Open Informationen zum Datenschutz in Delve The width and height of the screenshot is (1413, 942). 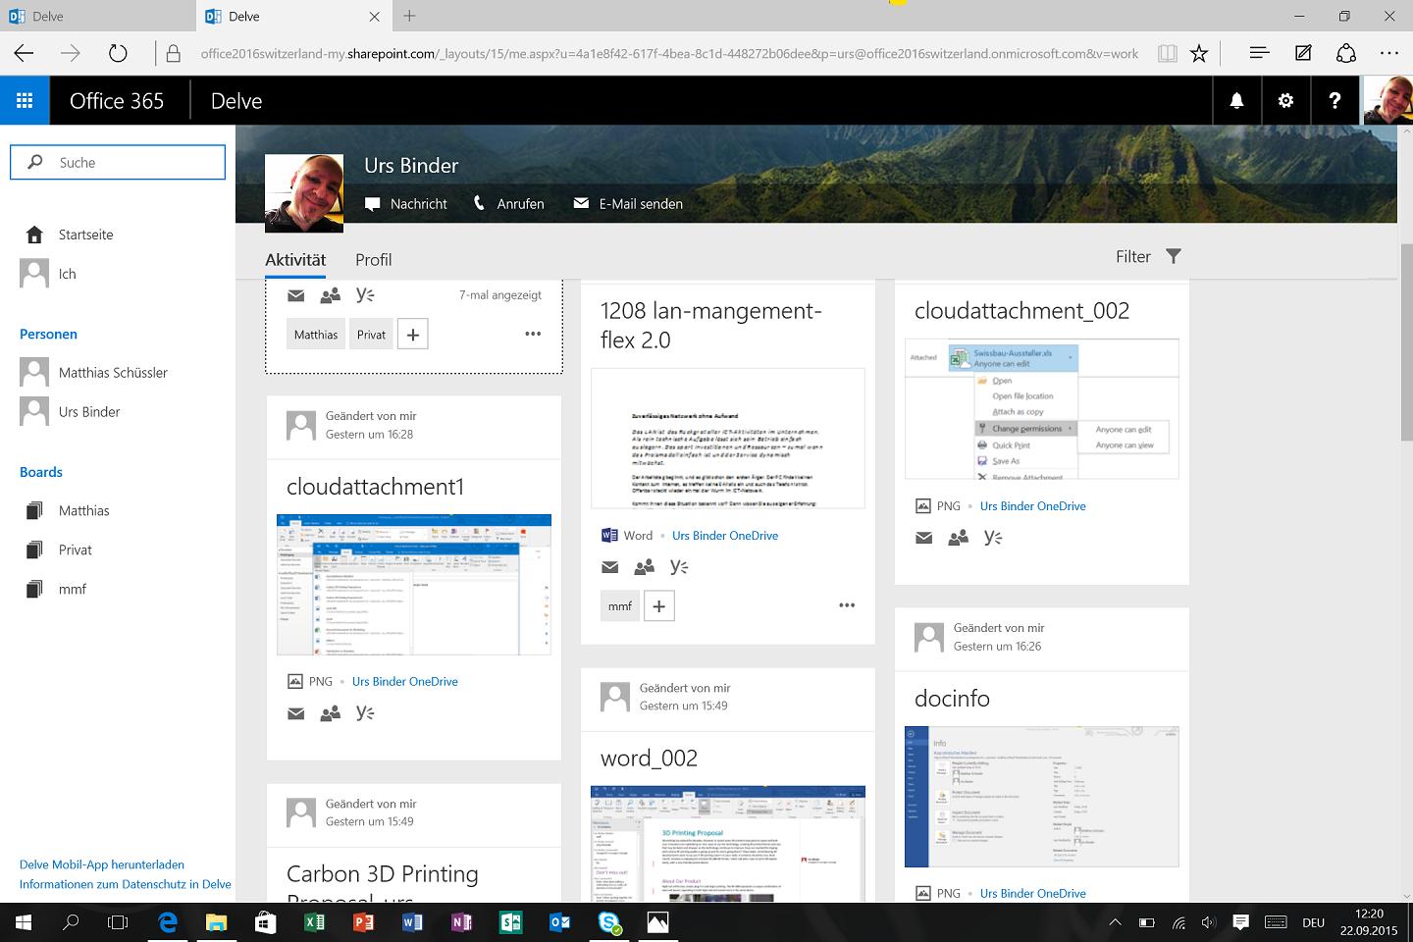(126, 884)
